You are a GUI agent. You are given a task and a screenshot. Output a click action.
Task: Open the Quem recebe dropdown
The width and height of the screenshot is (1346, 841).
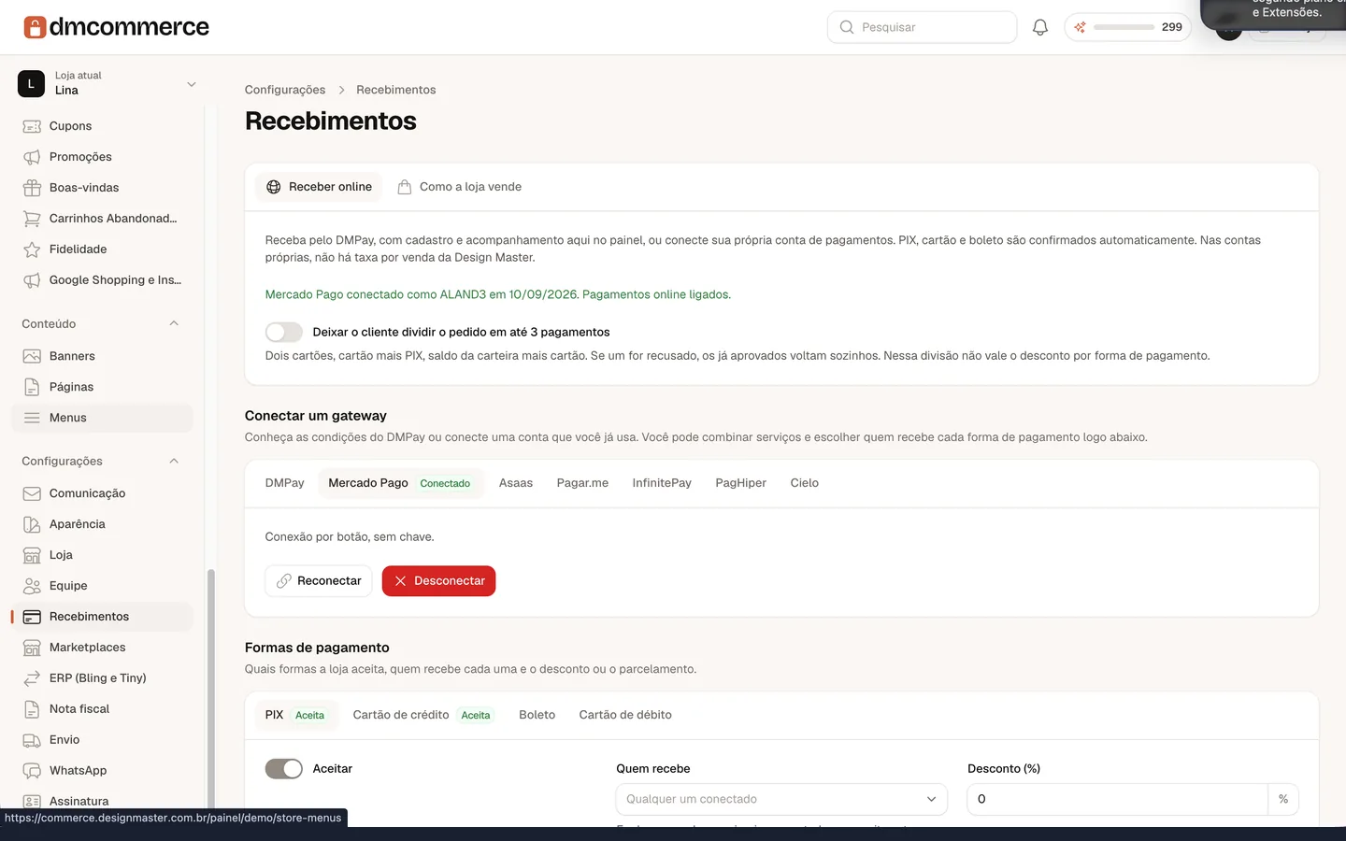[x=781, y=799]
